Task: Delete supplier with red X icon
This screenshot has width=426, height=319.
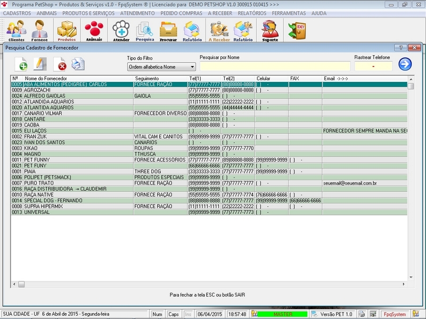Action: (x=60, y=64)
